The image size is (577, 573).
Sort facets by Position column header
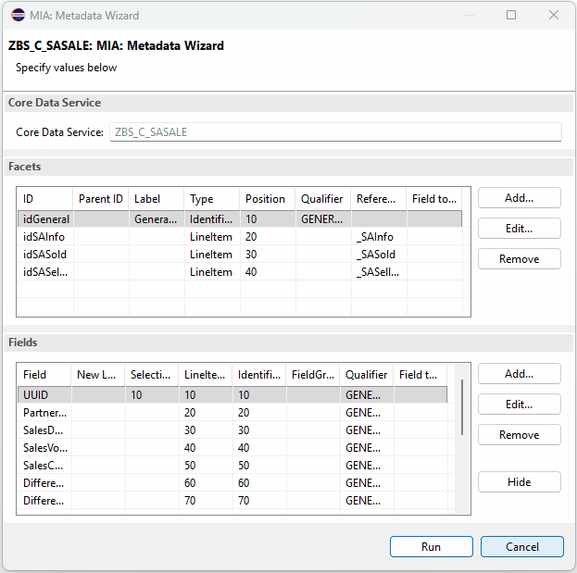click(x=267, y=199)
